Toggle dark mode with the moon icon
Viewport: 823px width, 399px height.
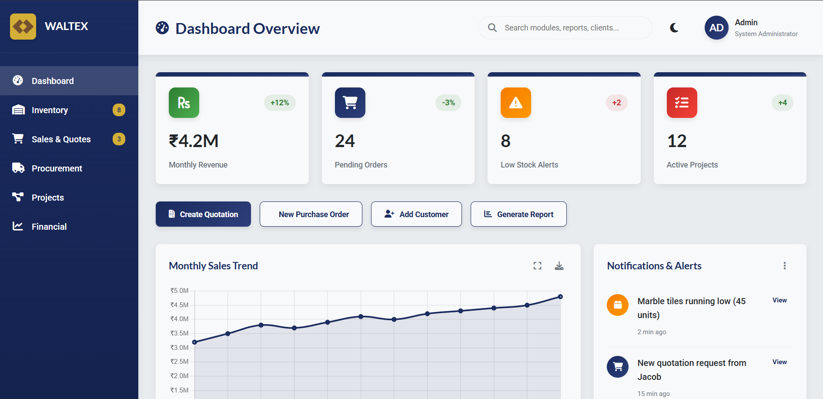pyautogui.click(x=674, y=27)
